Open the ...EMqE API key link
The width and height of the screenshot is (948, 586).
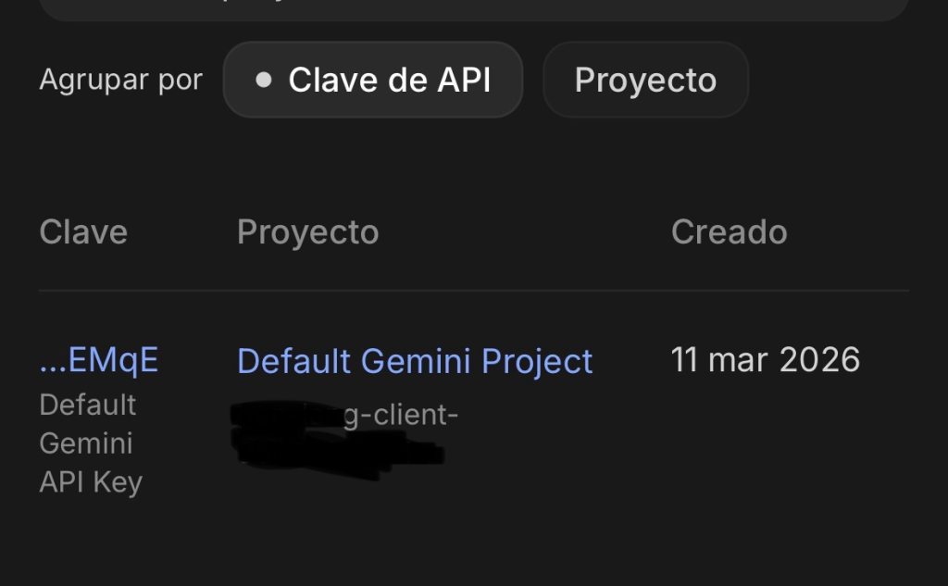[x=99, y=360]
